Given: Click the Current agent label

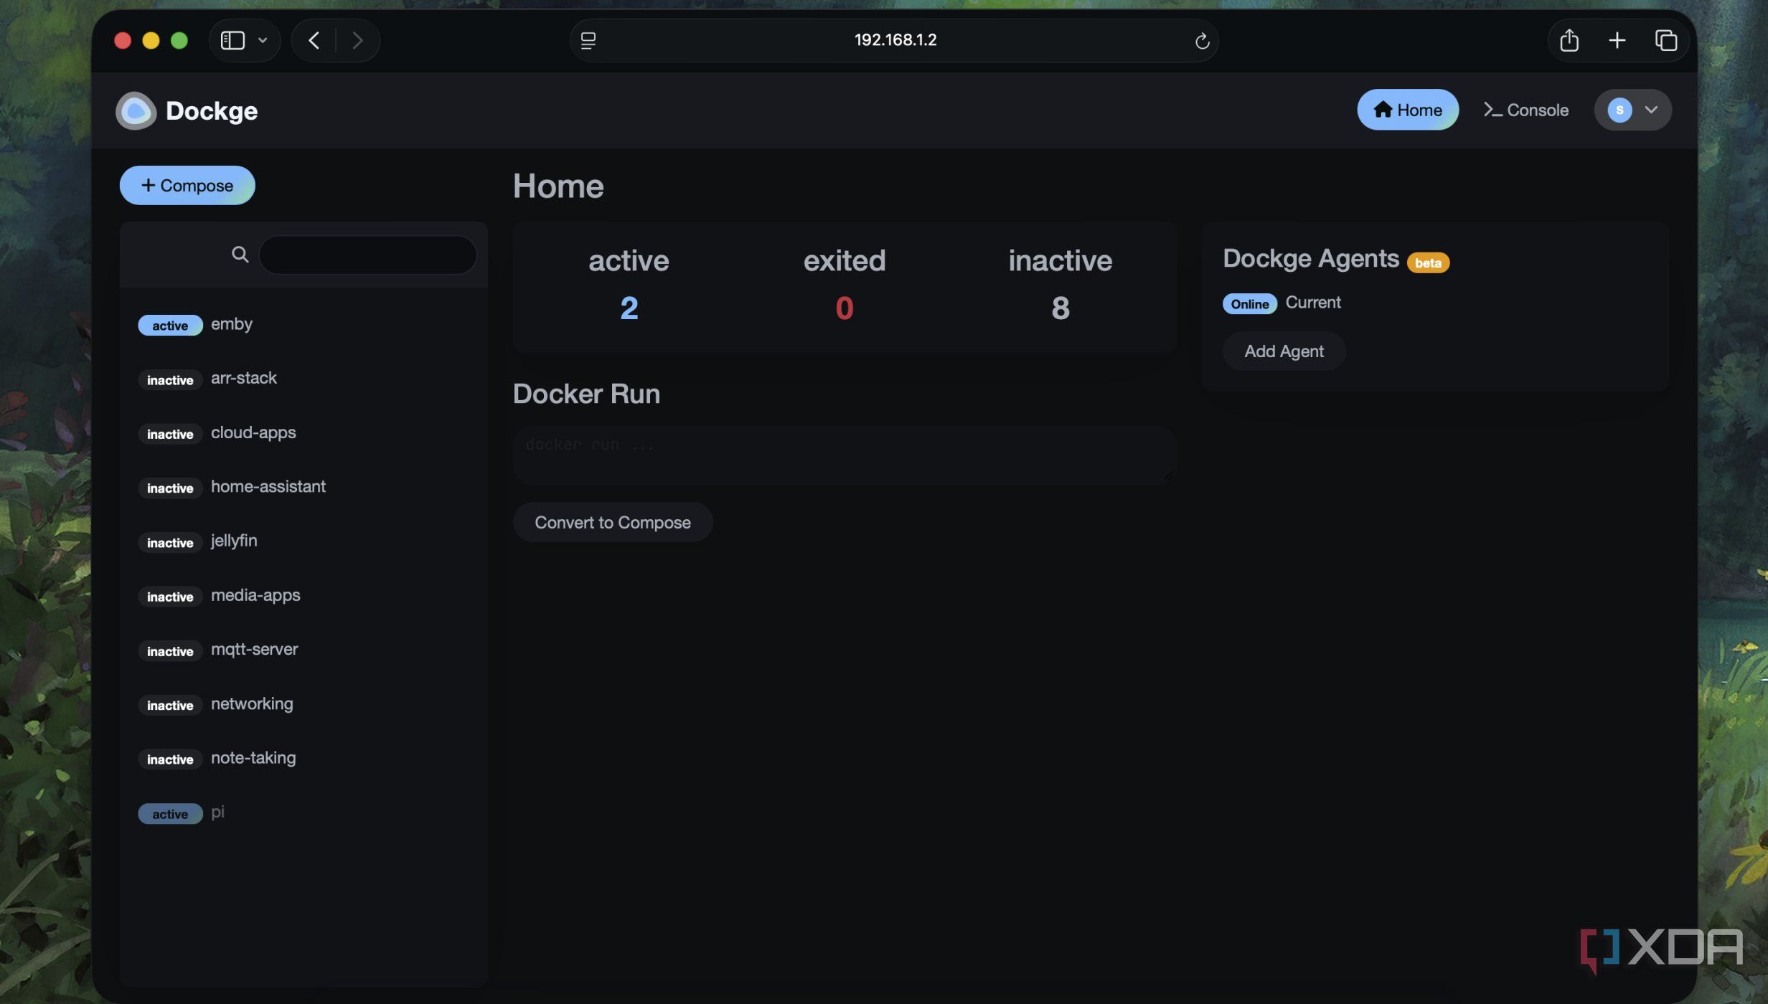Looking at the screenshot, I should point(1312,302).
